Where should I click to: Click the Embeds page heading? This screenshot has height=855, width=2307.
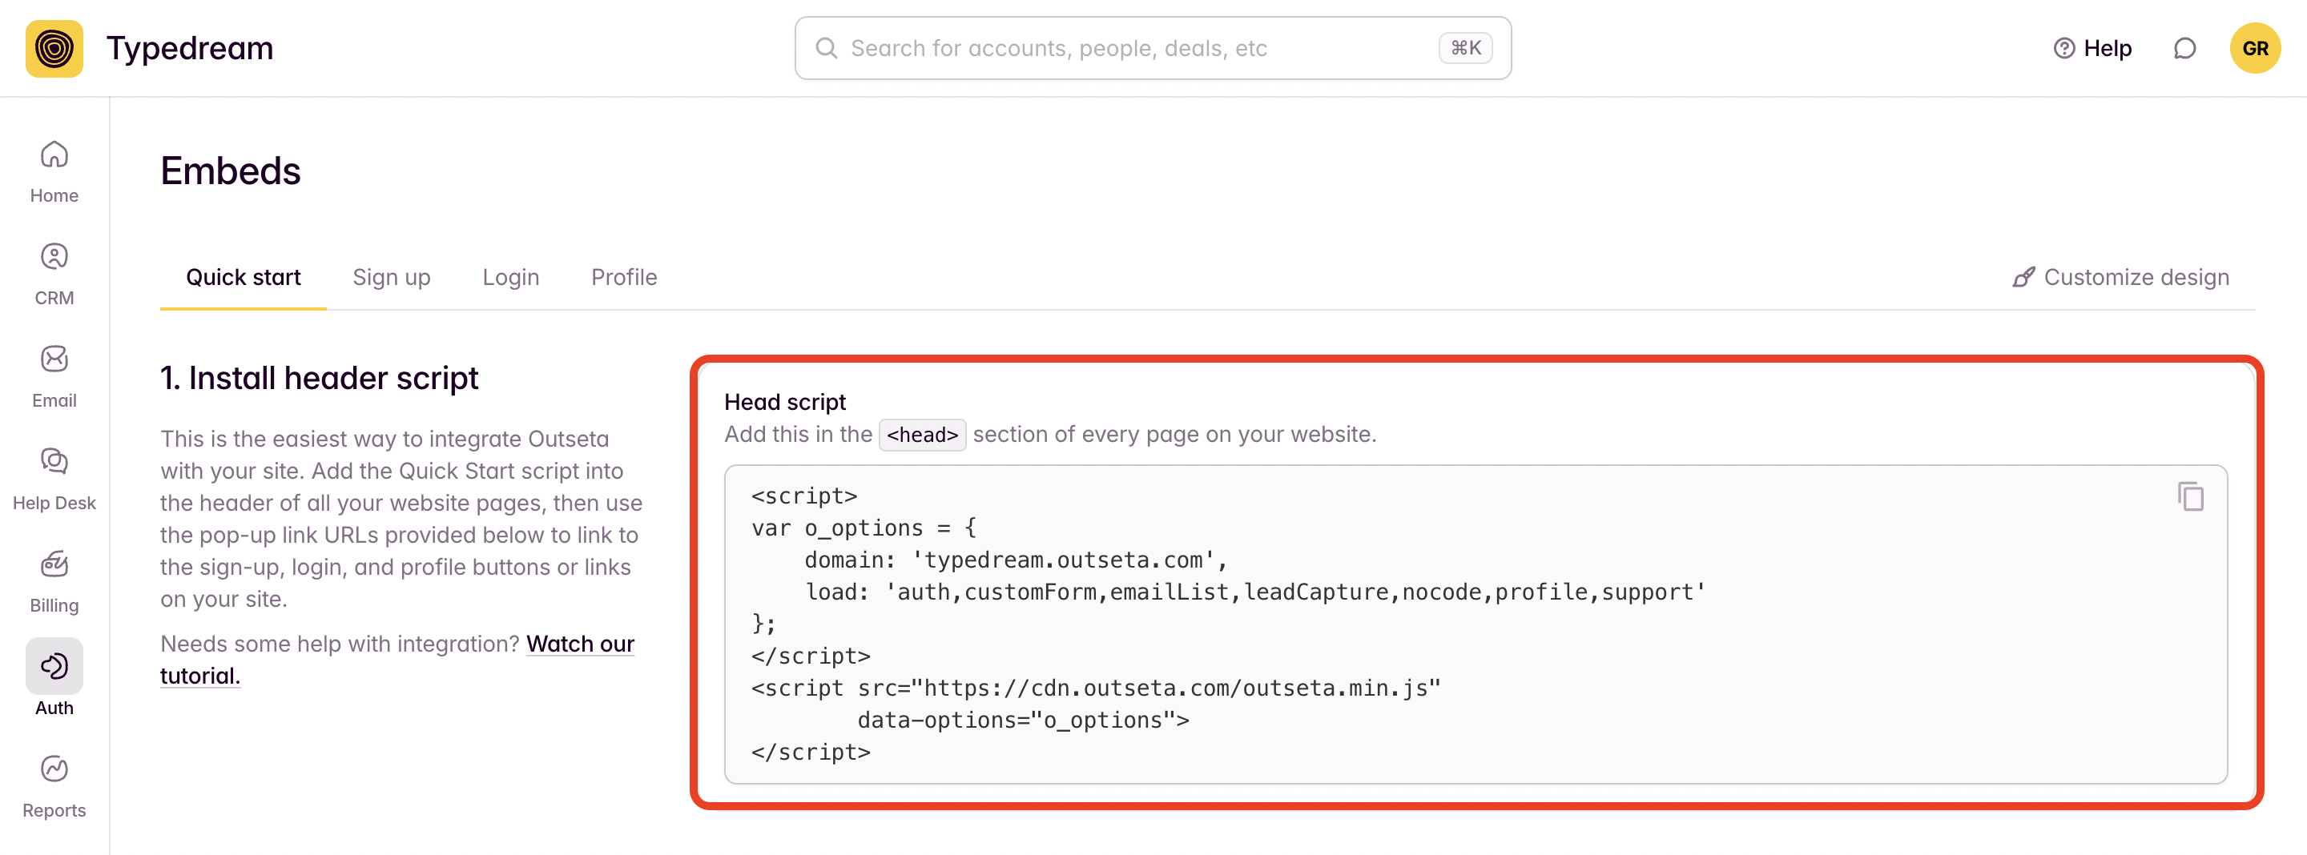point(230,171)
